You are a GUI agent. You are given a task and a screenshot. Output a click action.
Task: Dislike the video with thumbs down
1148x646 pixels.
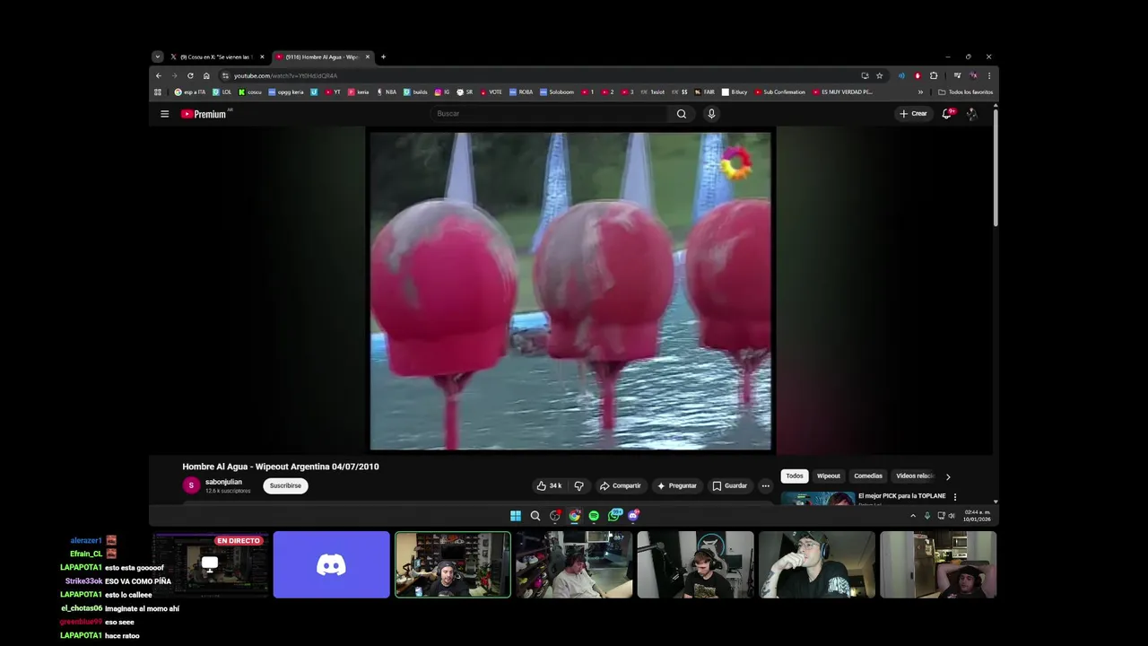pos(578,485)
